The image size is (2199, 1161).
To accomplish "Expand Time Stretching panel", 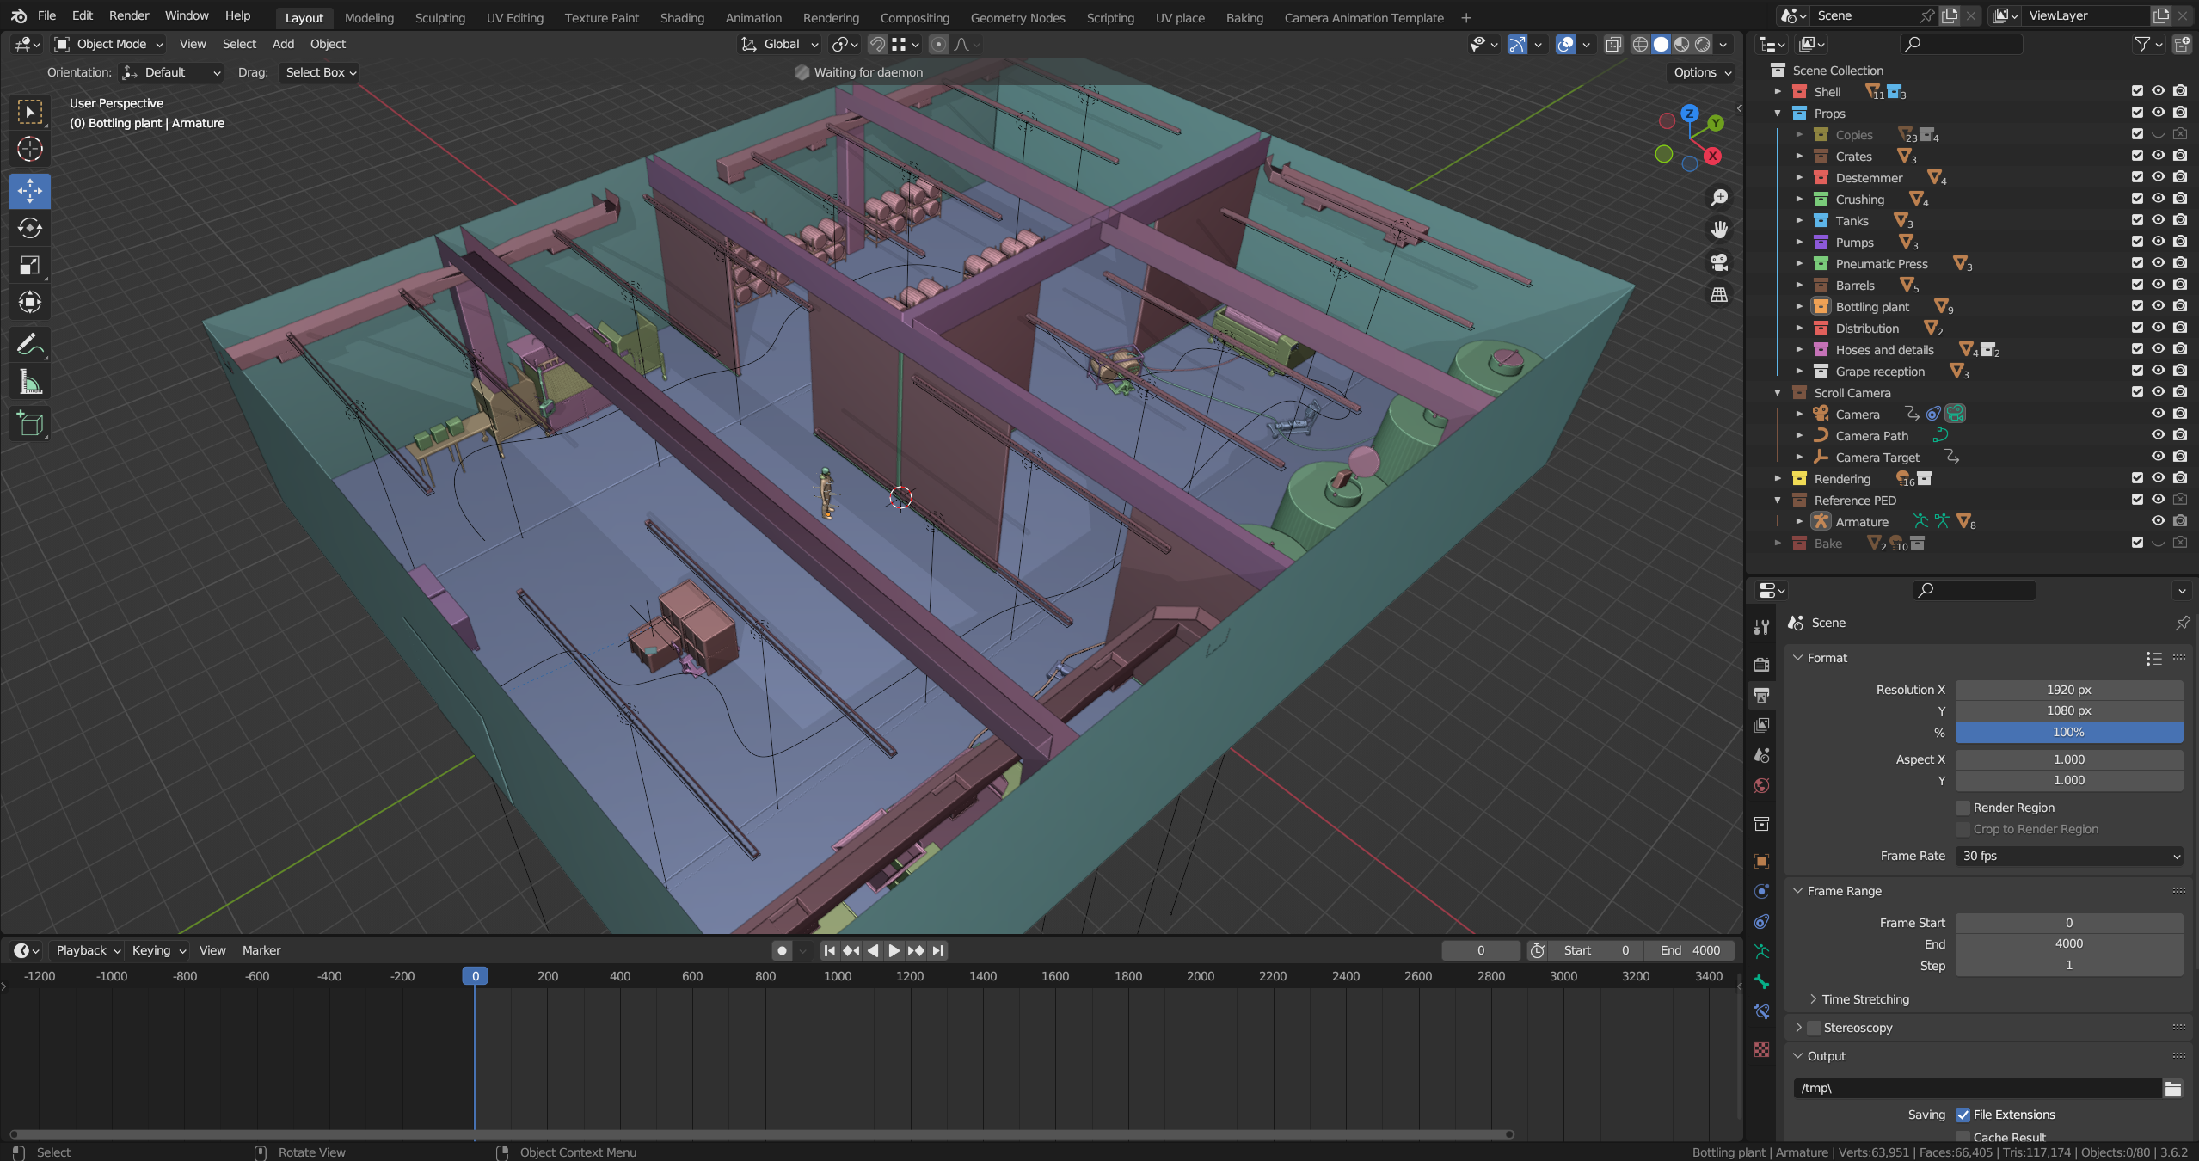I will [1864, 999].
